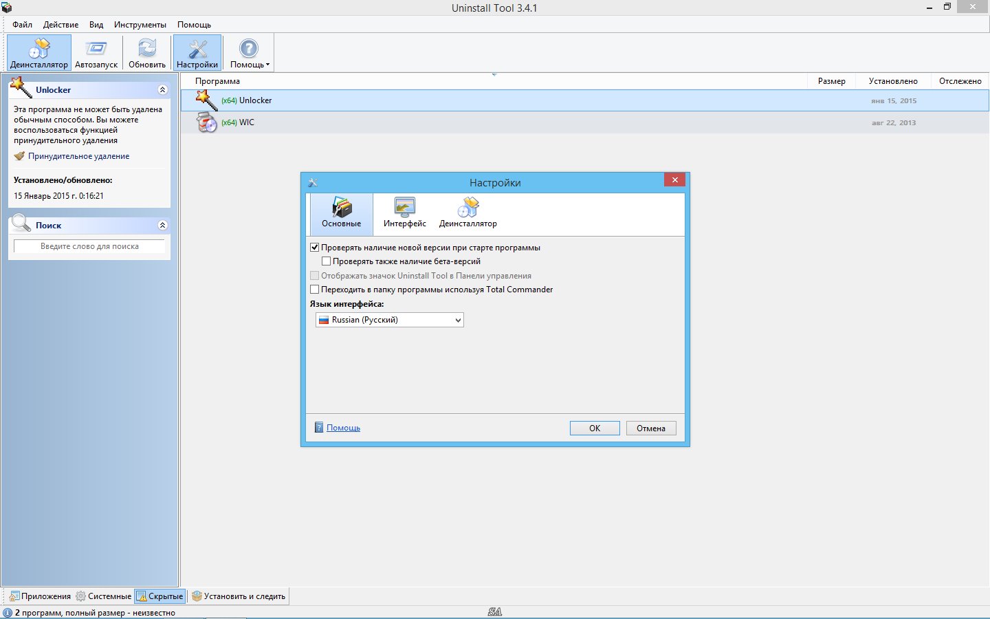Collapse the Поиск panel
The height and width of the screenshot is (619, 990).
click(x=162, y=226)
